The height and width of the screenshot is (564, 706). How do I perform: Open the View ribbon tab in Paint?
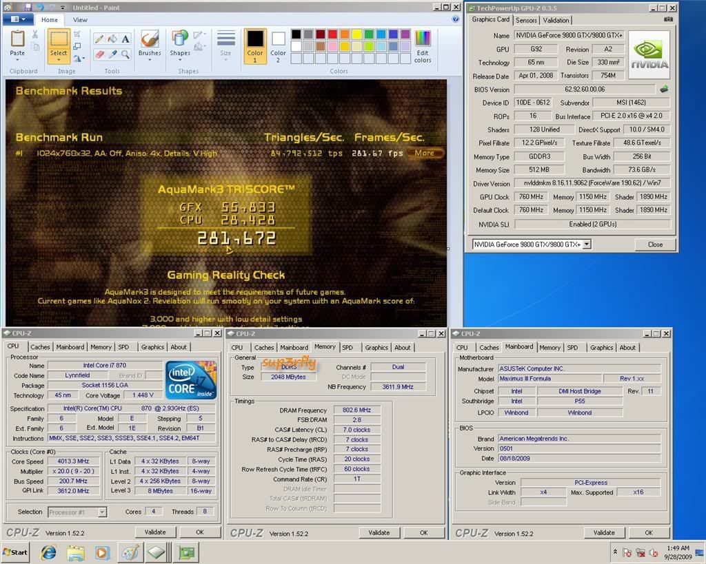tap(80, 20)
